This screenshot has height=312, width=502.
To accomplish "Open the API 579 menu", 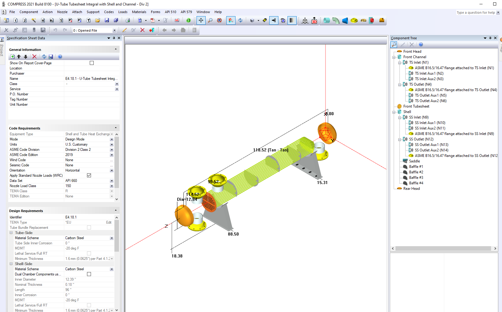I will [x=186, y=12].
